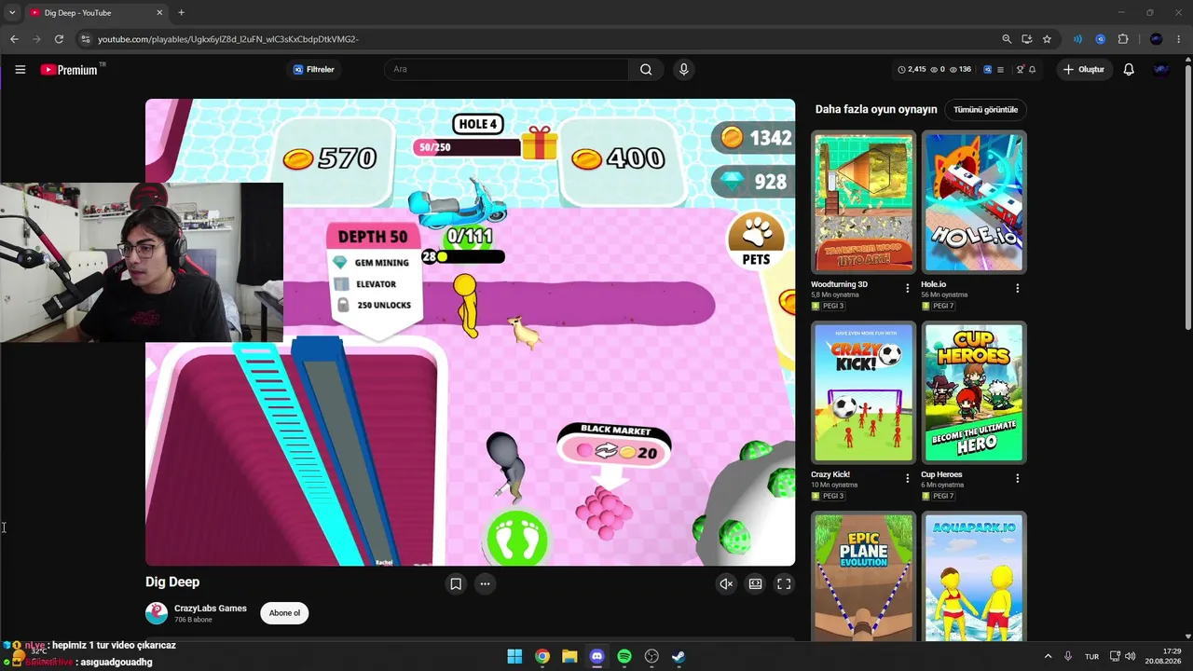Viewport: 1193px width, 671px height.
Task: Reload the page in Chrome
Action: 59,39
